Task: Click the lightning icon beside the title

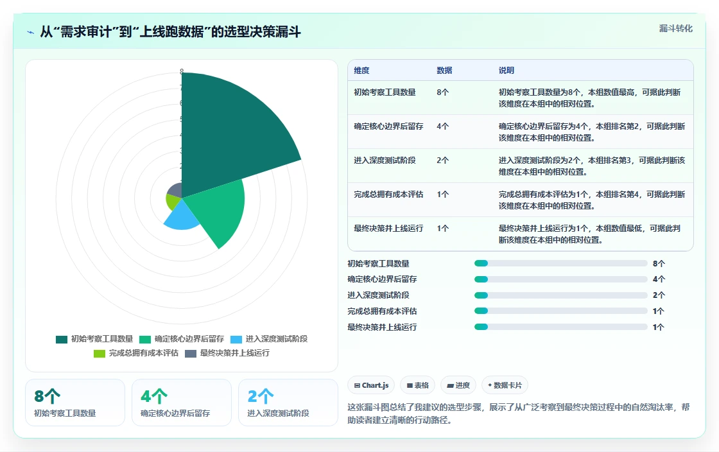Action: pyautogui.click(x=31, y=32)
